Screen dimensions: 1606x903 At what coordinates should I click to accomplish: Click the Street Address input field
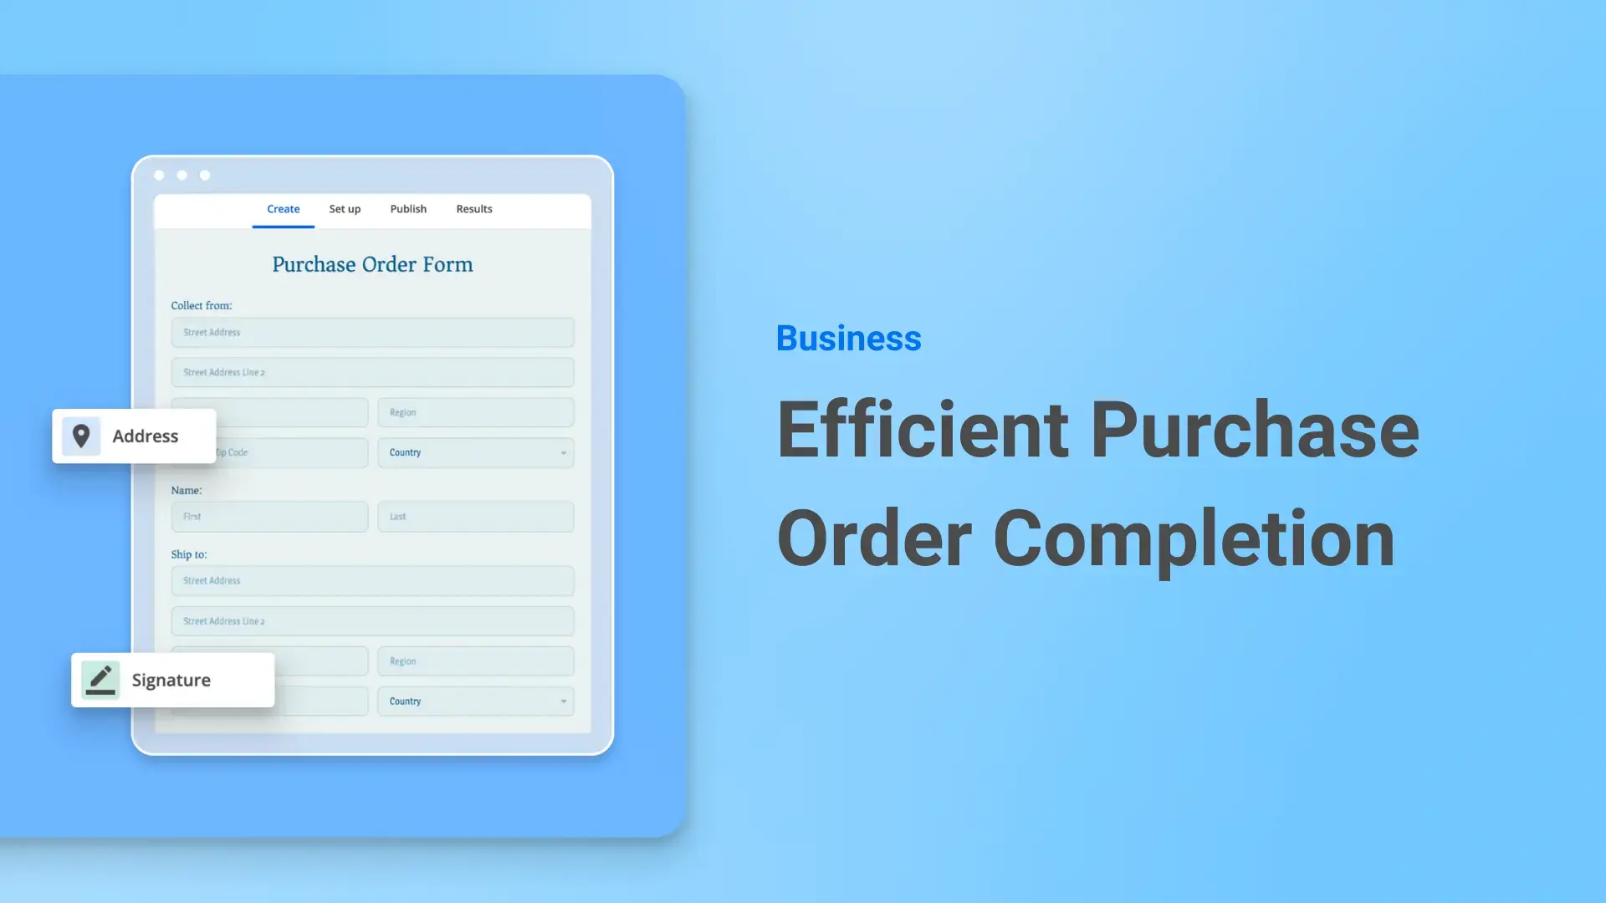(371, 331)
